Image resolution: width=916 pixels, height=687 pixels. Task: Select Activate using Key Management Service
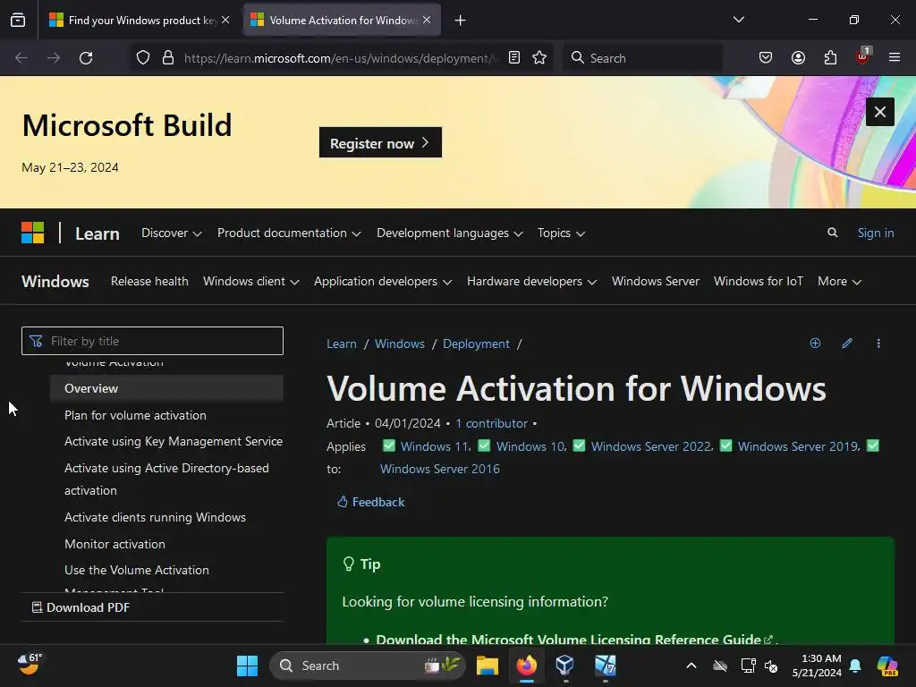pos(174,441)
